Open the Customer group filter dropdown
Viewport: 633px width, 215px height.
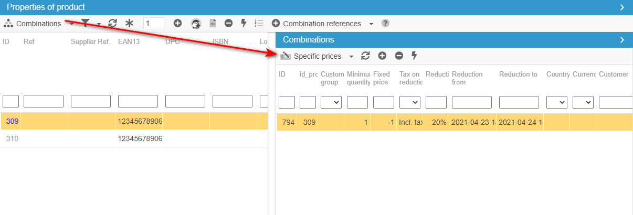click(x=331, y=102)
